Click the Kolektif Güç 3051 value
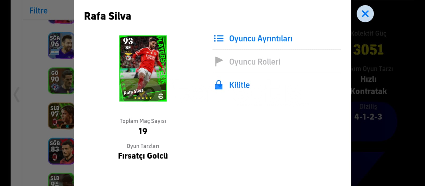Screen dimensions: 425x186 pyautogui.click(x=368, y=50)
